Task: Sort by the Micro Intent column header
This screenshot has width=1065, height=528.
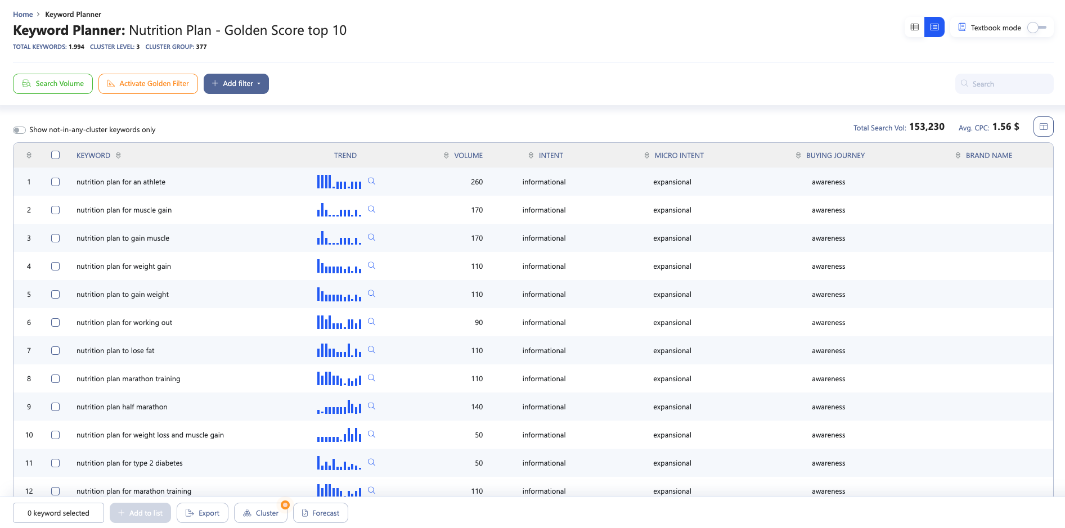Action: [678, 156]
